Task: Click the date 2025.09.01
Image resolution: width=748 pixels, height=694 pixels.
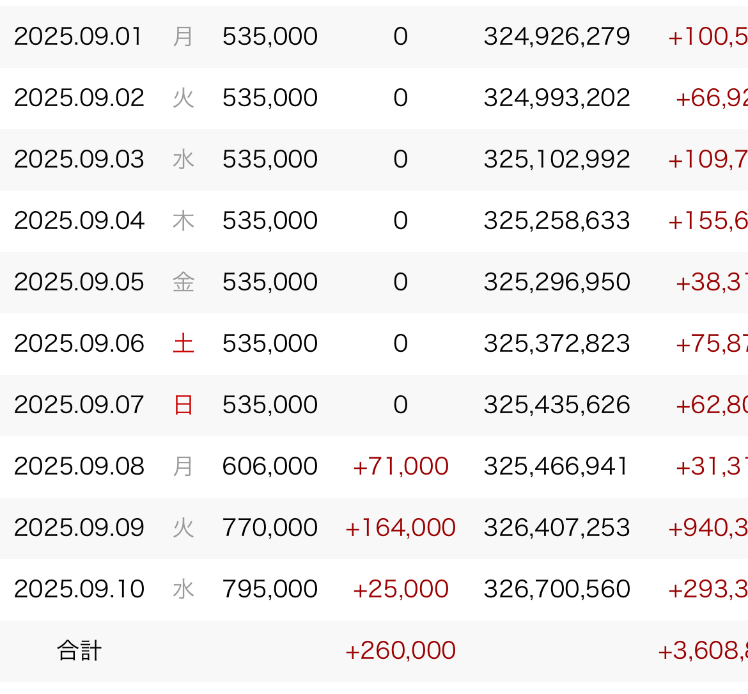Action: [78, 36]
